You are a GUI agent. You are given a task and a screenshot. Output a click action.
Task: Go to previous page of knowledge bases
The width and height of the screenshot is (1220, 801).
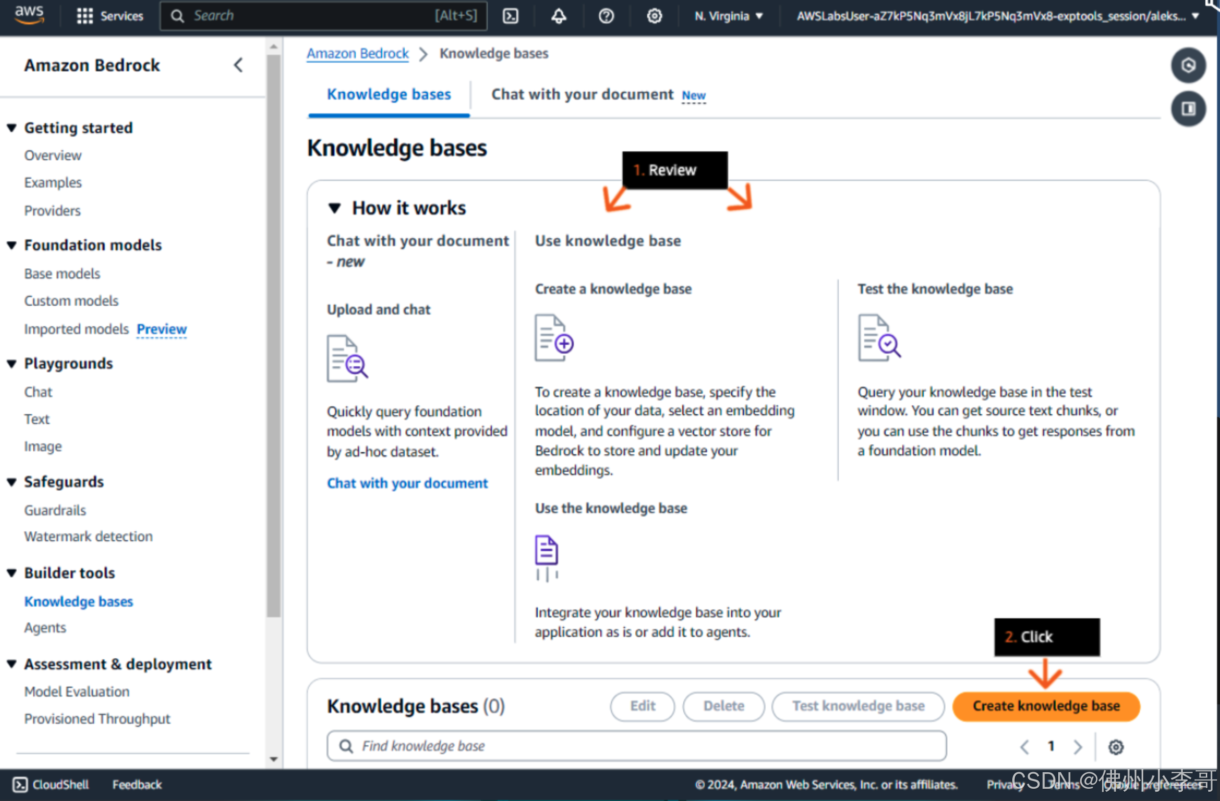click(x=1024, y=747)
